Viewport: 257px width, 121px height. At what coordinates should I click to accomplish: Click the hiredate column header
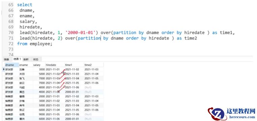tap(55, 65)
